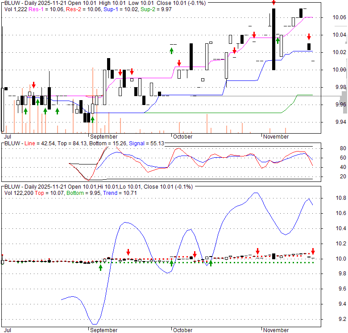Click the gray price marker at the top chart's right edge
The width and height of the screenshot is (348, 333).
tap(344, 97)
